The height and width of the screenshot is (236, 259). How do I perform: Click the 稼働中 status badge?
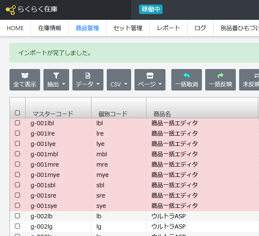[151, 9]
